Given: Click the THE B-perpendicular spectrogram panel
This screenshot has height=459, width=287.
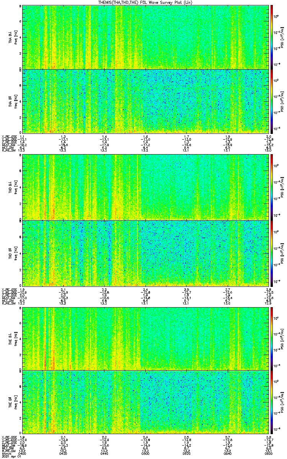Looking at the screenshot, I should click(145, 338).
